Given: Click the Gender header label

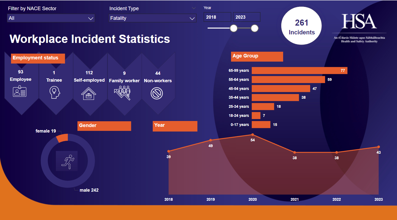Looking at the screenshot, I should [x=104, y=126].
